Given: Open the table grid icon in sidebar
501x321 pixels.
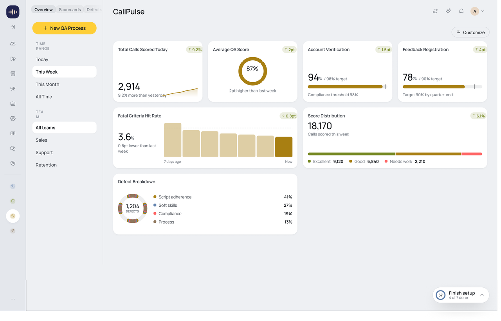Looking at the screenshot, I should point(13,133).
